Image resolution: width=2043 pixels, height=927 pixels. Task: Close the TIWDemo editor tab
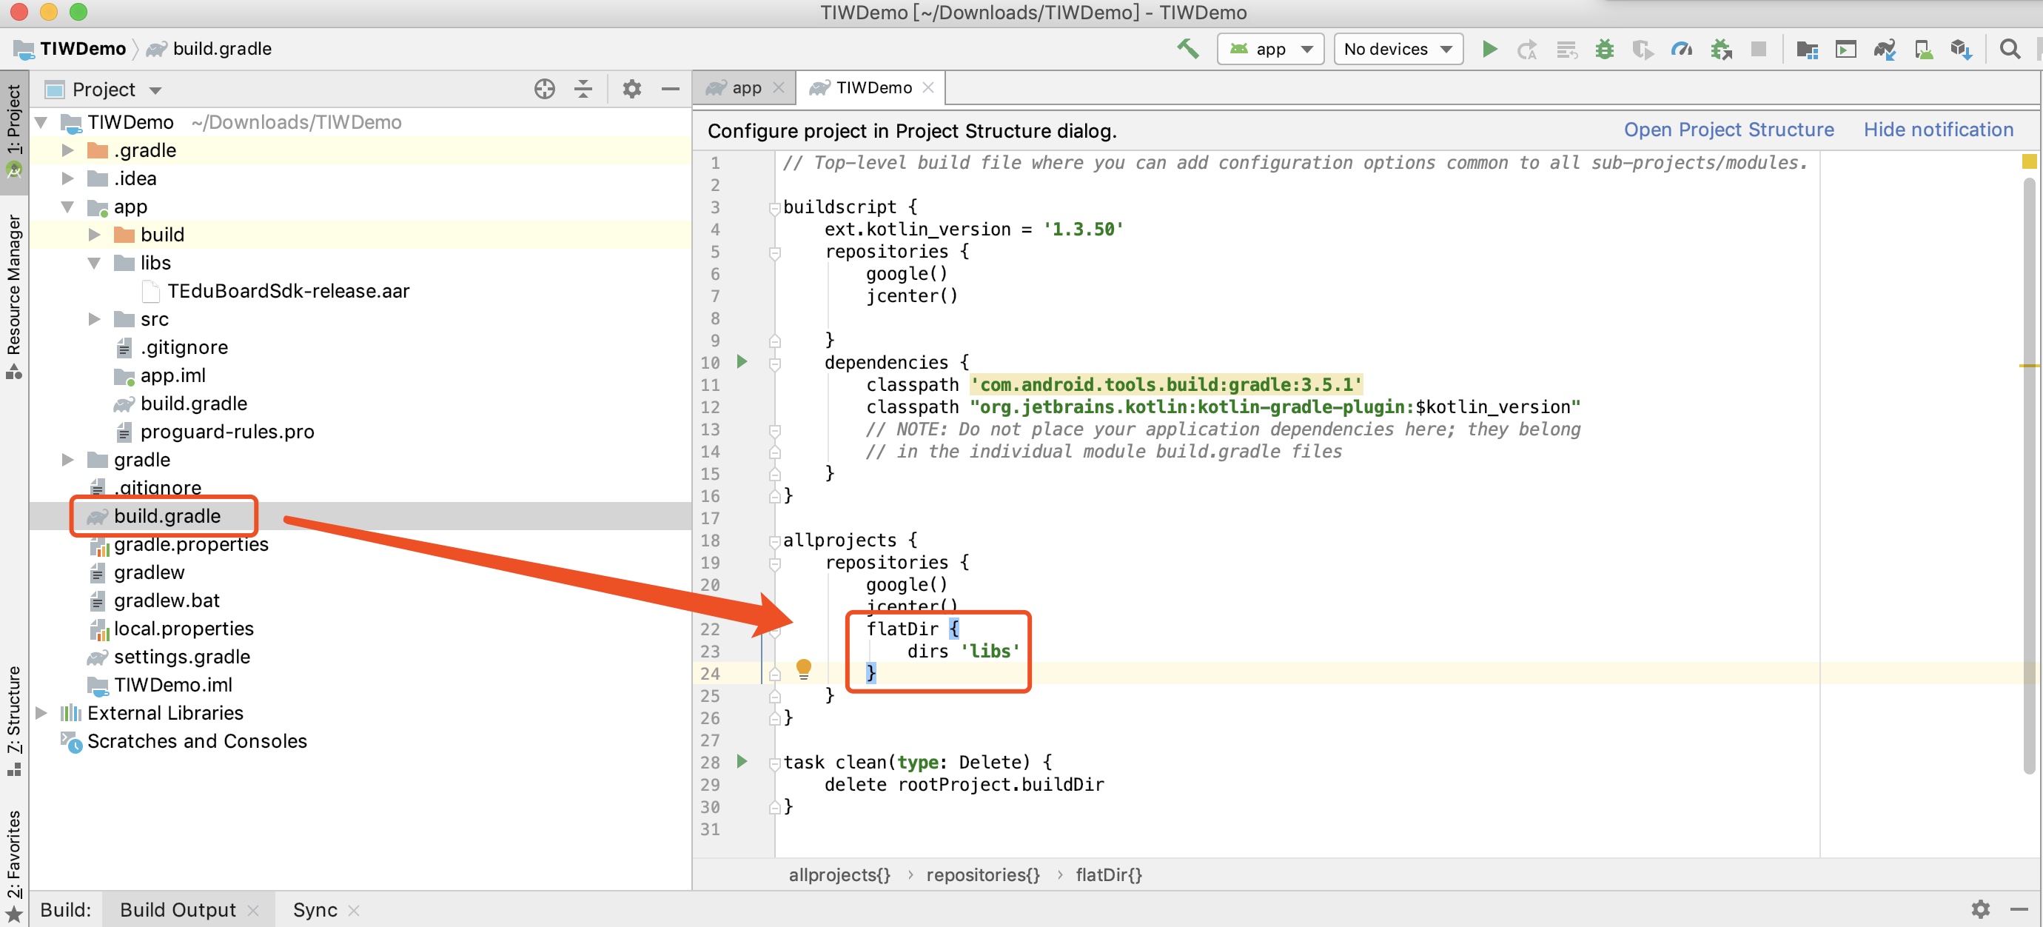pyautogui.click(x=928, y=88)
